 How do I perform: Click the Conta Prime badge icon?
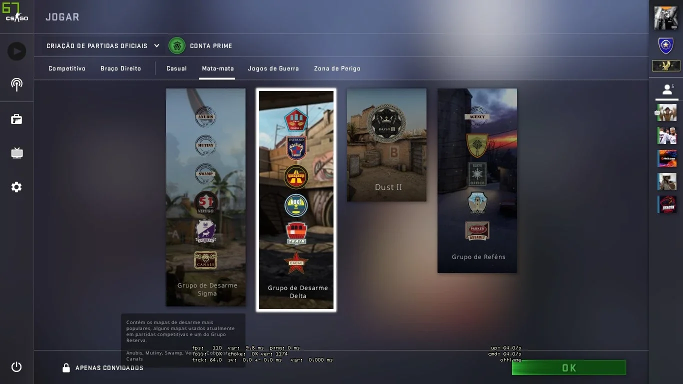point(177,46)
